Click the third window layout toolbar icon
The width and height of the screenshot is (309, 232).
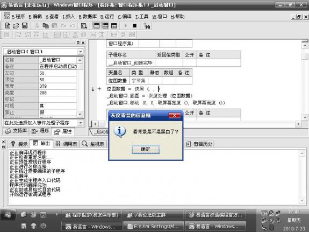[x=114, y=26]
